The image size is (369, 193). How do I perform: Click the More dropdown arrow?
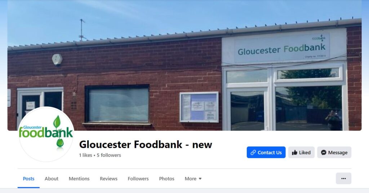(200, 179)
